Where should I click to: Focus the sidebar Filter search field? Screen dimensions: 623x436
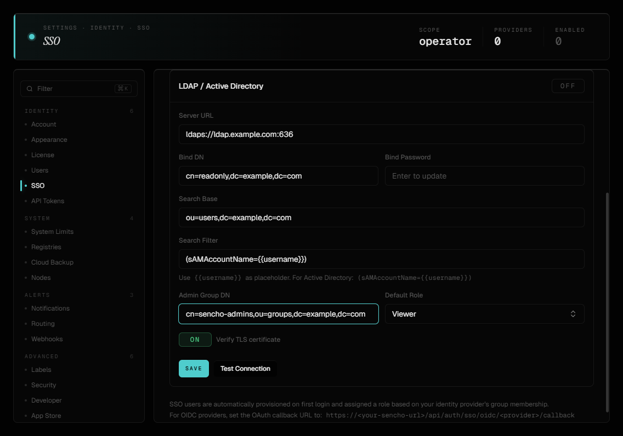coord(78,89)
